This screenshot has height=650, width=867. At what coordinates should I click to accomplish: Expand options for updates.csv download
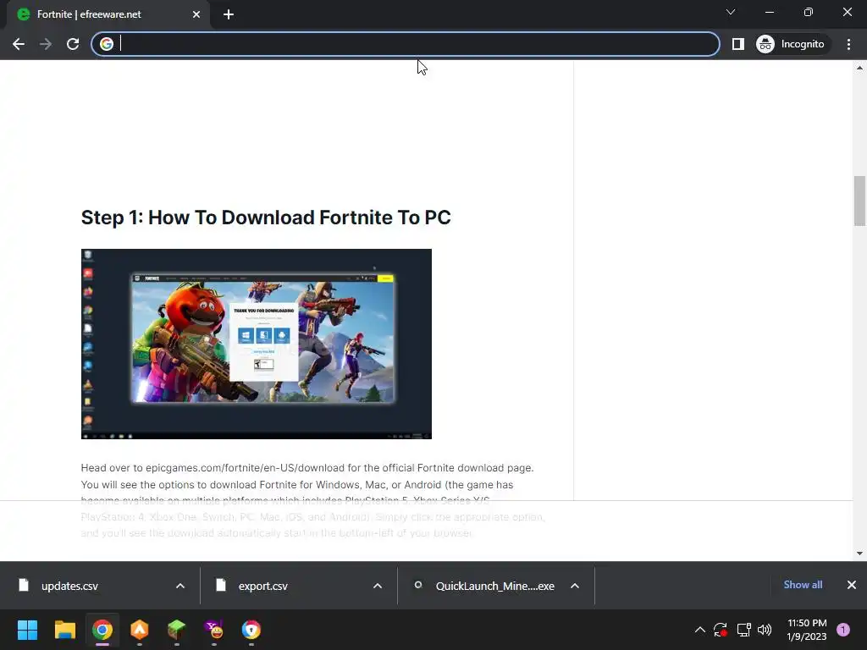pos(180,586)
